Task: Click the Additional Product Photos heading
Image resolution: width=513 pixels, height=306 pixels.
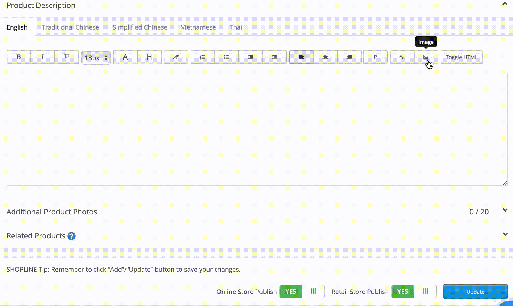Action: tap(52, 212)
